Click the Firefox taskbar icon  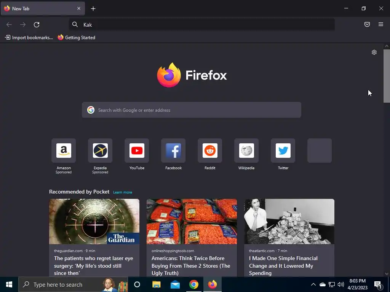213,284
